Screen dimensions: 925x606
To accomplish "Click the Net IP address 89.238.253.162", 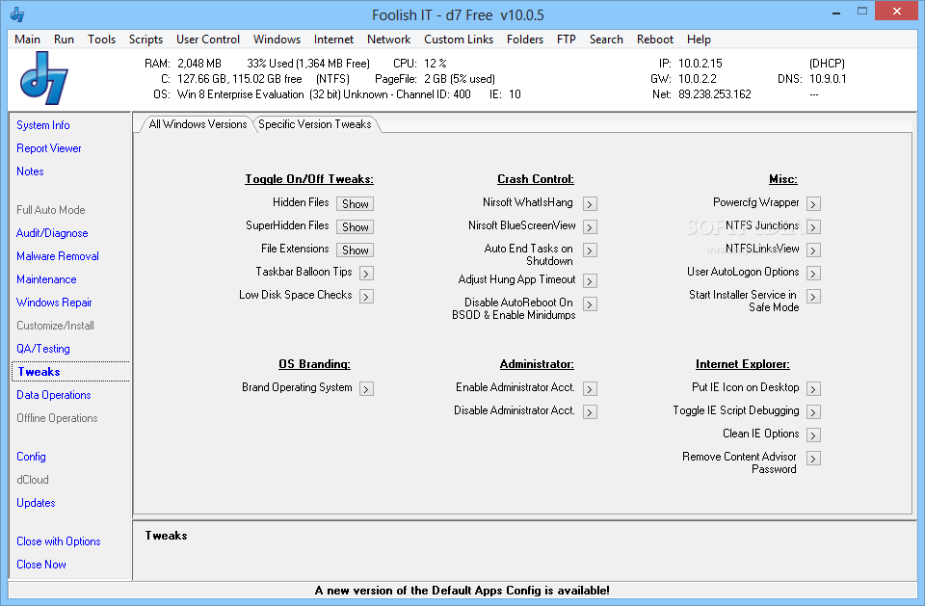I will pos(714,94).
